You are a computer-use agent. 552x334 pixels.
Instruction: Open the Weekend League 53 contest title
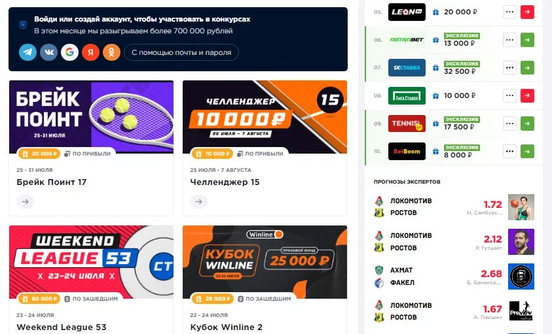coord(62,327)
